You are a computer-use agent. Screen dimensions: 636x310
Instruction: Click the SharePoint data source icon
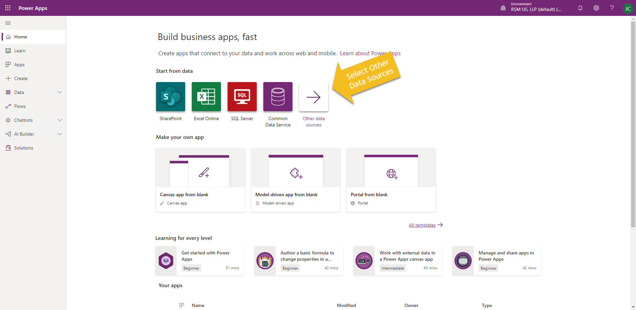[170, 97]
